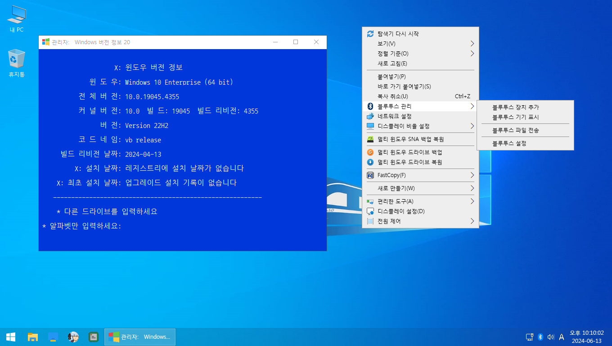
Task: Click the FastCopy FC icon
Action: coord(370,175)
